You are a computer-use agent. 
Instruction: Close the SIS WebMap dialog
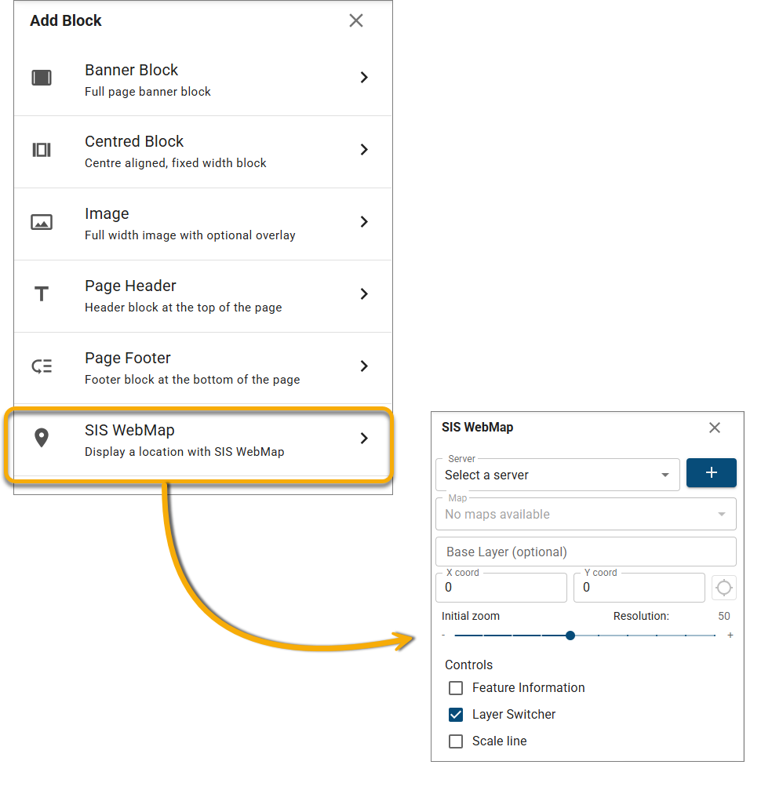(x=714, y=428)
